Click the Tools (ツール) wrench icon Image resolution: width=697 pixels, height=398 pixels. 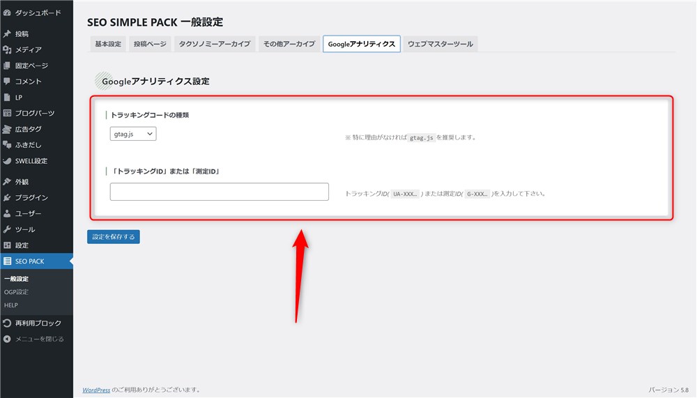(x=7, y=229)
